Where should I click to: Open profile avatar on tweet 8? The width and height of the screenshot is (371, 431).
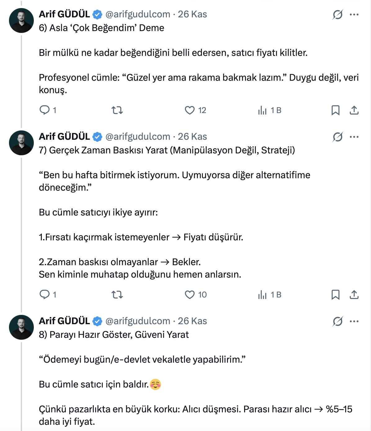(x=21, y=327)
